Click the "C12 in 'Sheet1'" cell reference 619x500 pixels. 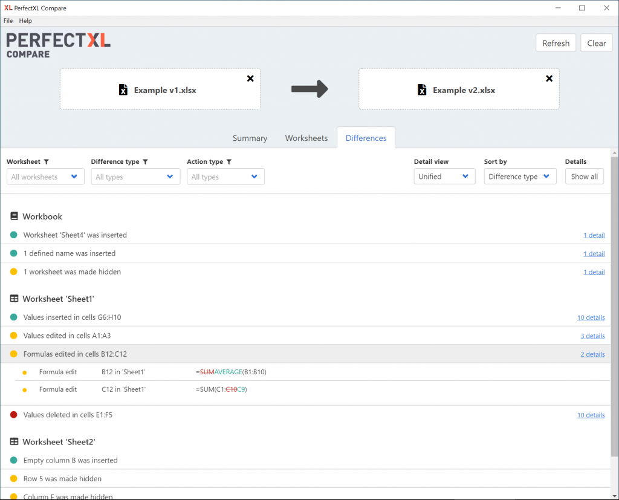123,389
